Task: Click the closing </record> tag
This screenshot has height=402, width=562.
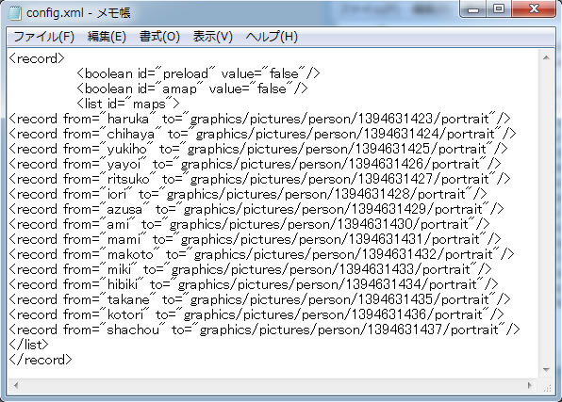Action: coord(41,360)
